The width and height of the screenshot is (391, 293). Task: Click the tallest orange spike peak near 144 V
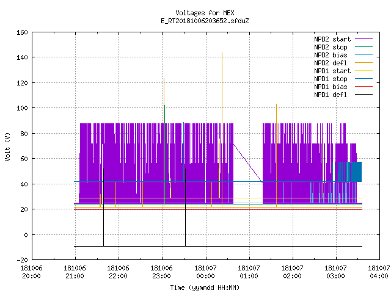(x=222, y=52)
